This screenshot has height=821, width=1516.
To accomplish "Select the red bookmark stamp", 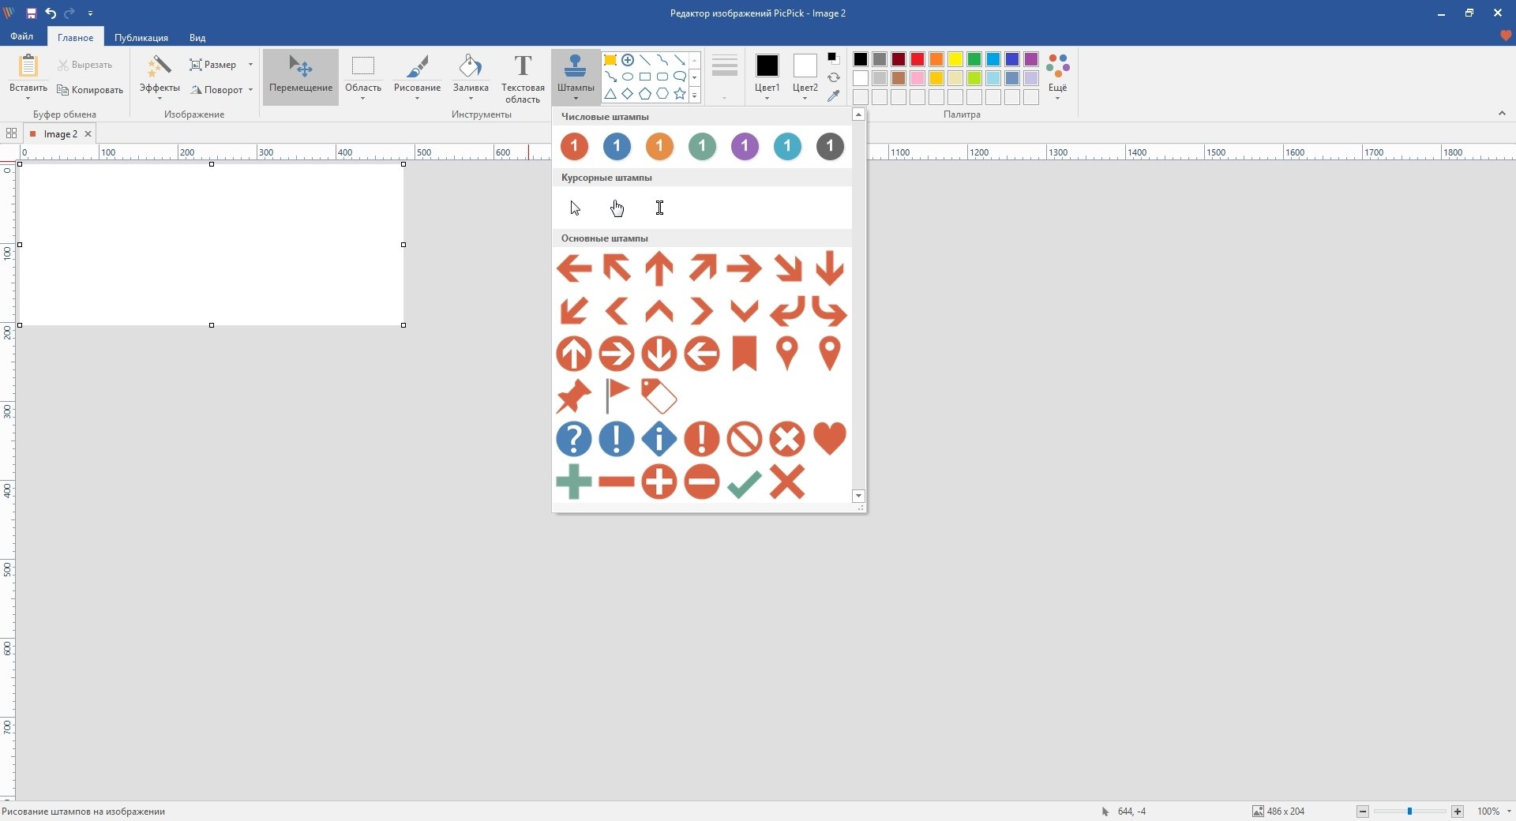I will (744, 353).
